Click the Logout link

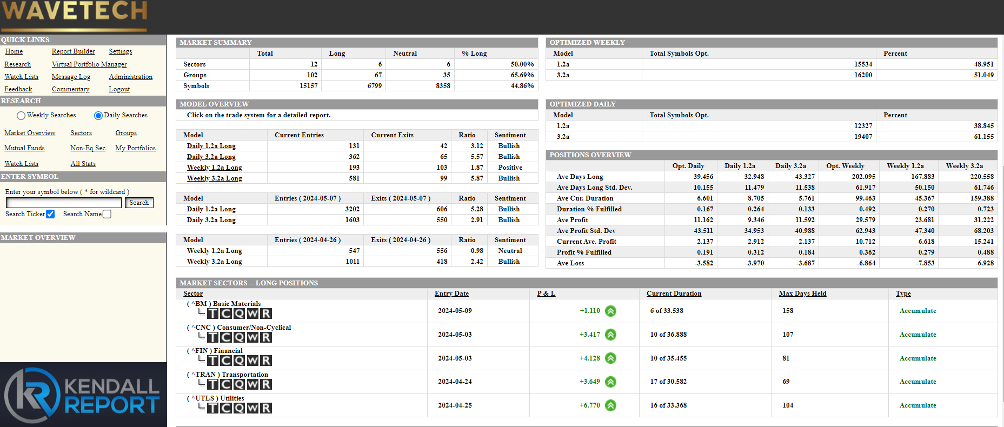point(119,89)
